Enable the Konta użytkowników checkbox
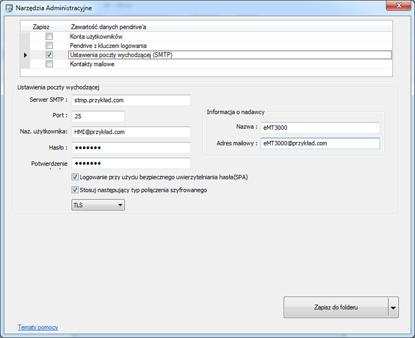Viewport: 415px width, 338px height. [49, 36]
